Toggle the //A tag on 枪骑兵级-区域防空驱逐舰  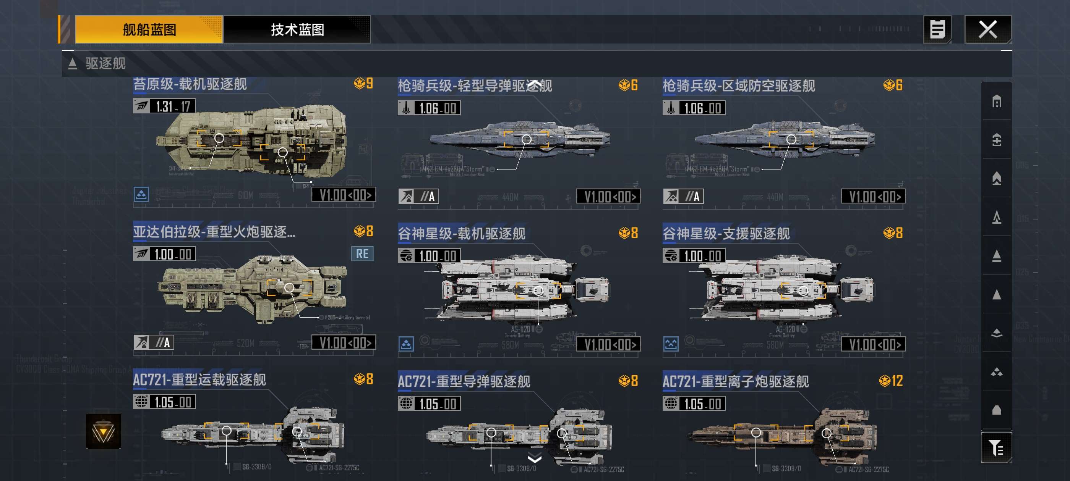click(x=683, y=196)
